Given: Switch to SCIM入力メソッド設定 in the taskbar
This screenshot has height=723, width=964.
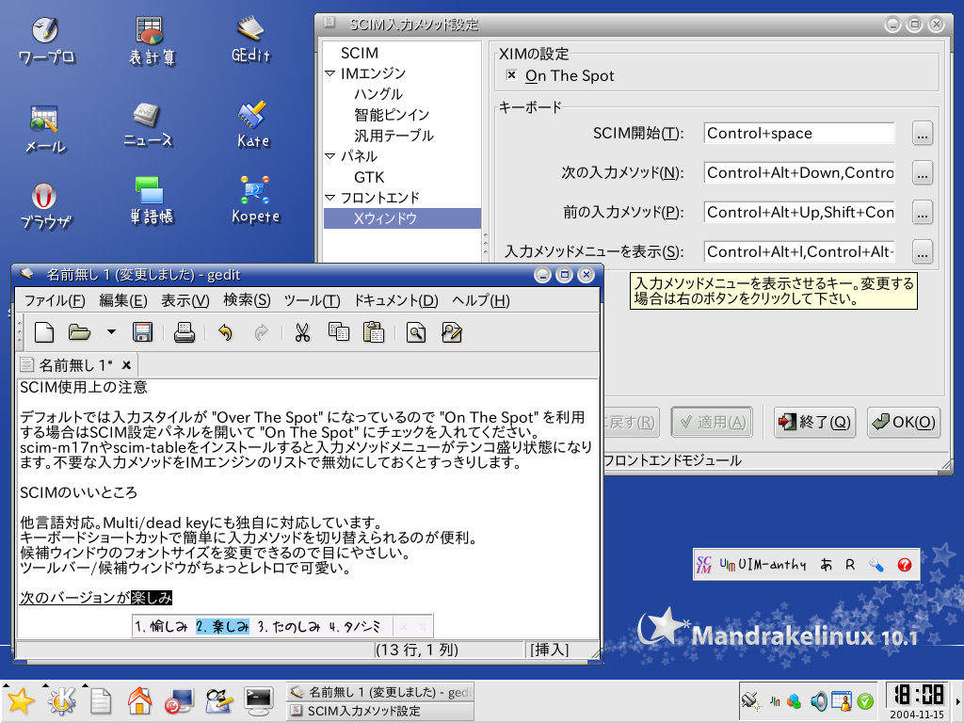Looking at the screenshot, I should [x=380, y=711].
